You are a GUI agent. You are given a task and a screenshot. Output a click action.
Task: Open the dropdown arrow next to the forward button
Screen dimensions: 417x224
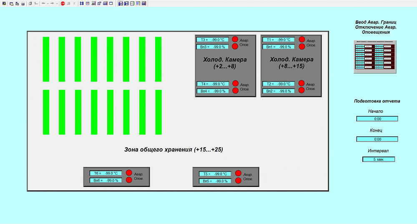point(57,4)
